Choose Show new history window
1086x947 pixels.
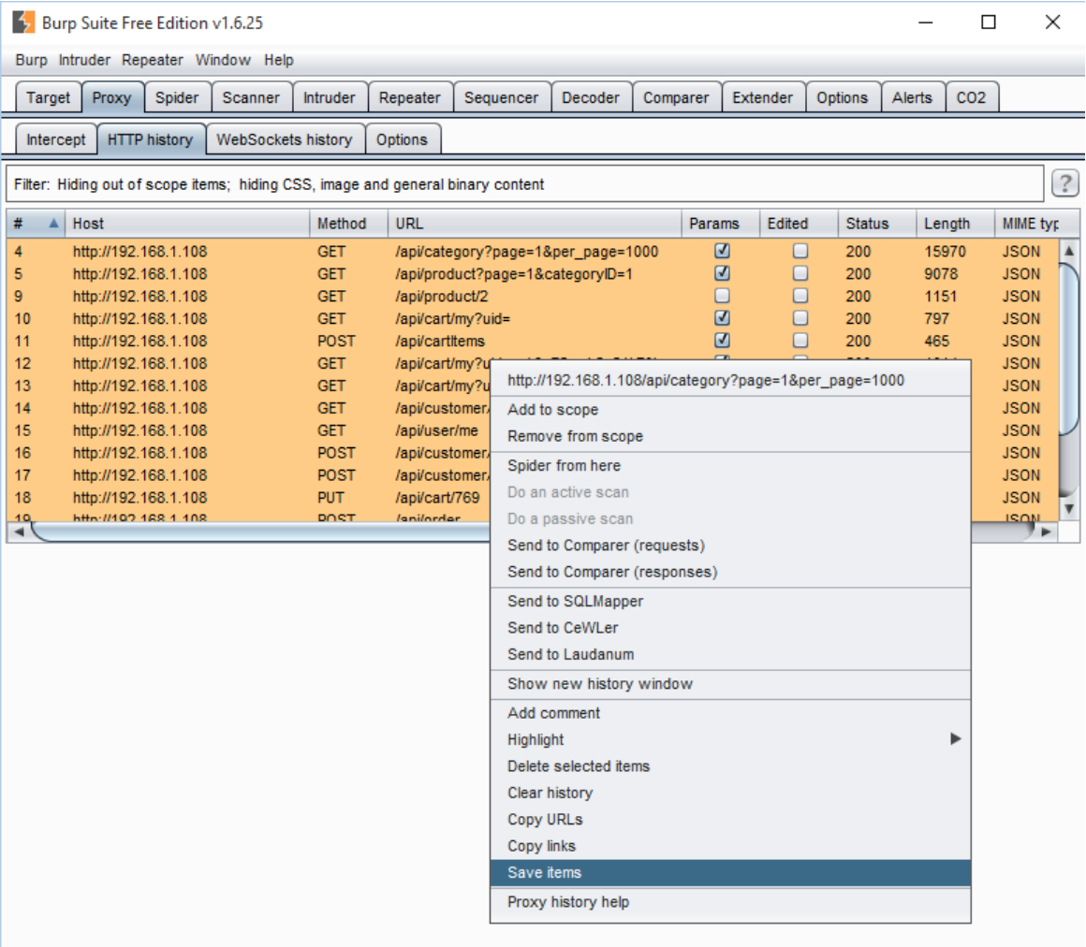point(730,684)
